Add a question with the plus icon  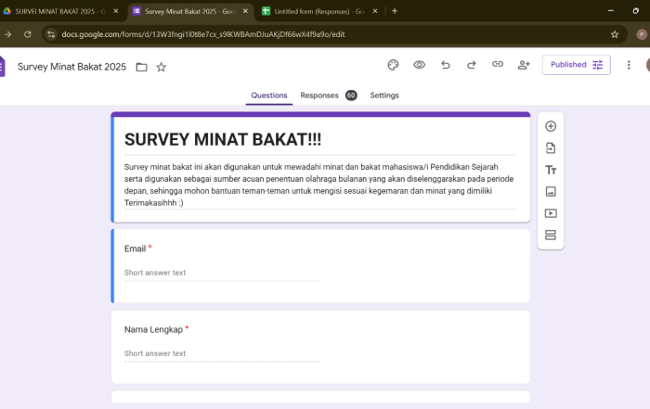(x=551, y=126)
